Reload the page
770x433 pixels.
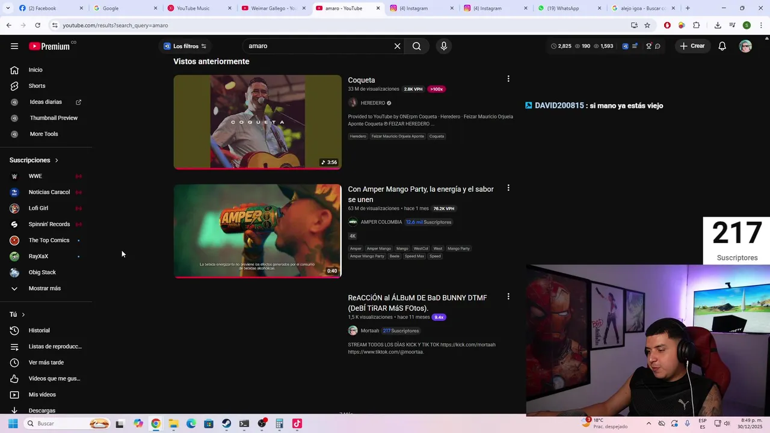coord(37,25)
